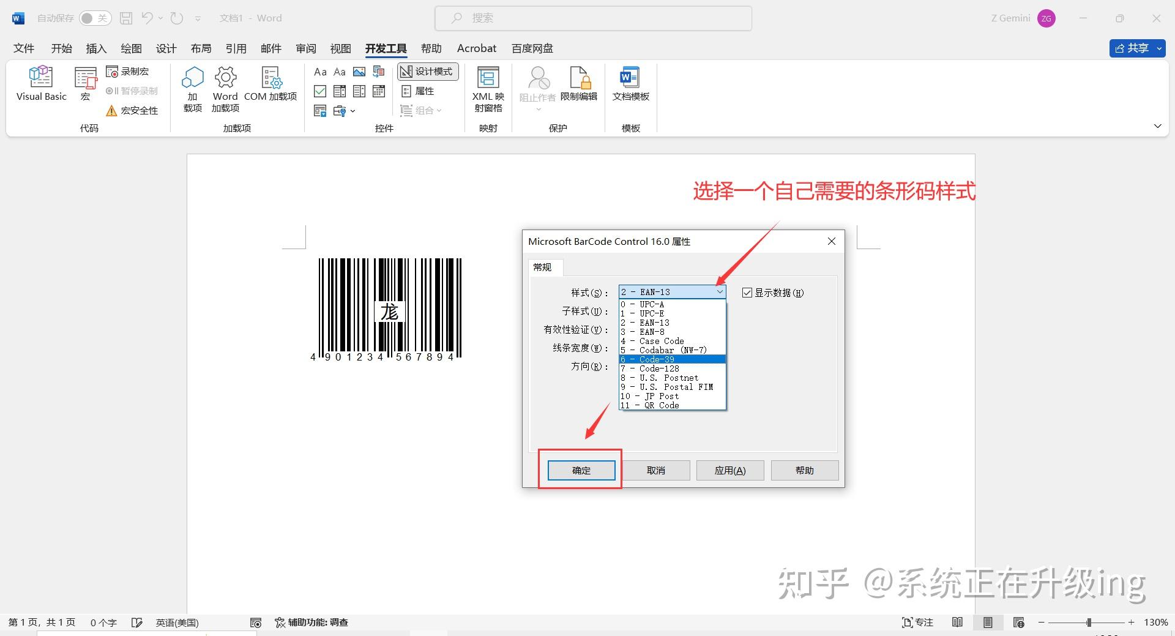Open the Add-ins (加载项) button
1175x636 pixels.
(x=193, y=89)
